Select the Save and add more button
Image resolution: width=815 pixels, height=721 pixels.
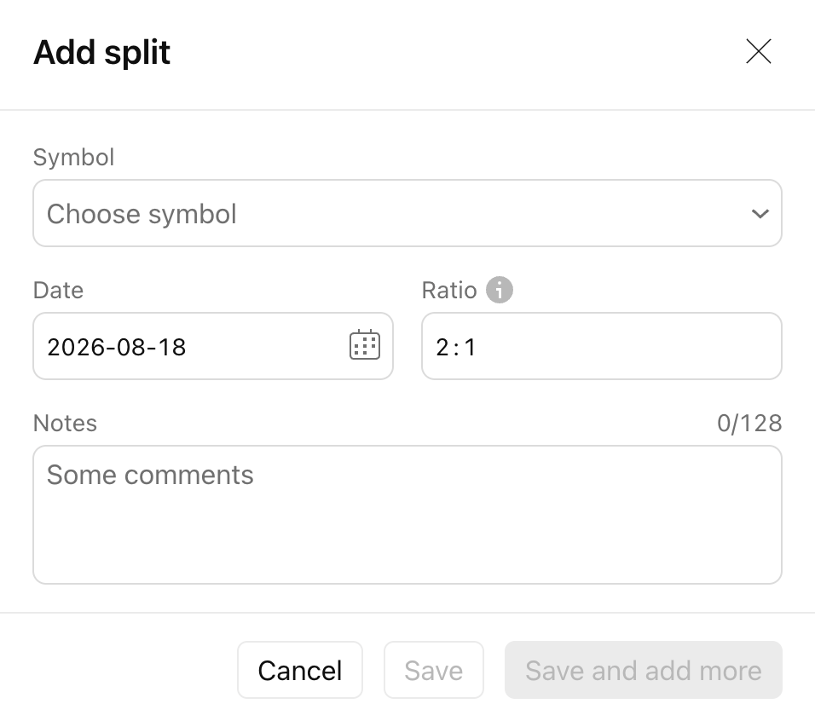pyautogui.click(x=644, y=670)
